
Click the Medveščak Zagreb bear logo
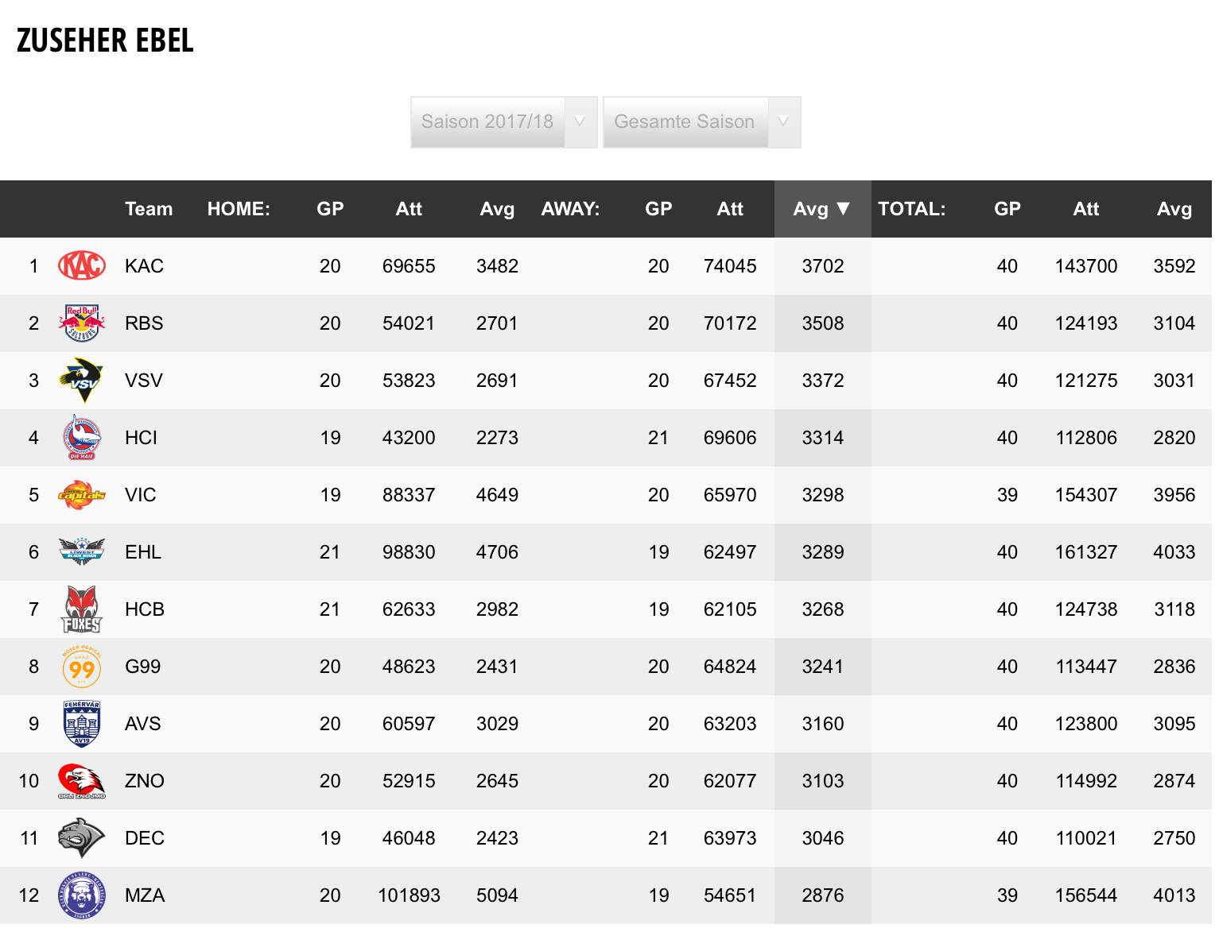82,895
